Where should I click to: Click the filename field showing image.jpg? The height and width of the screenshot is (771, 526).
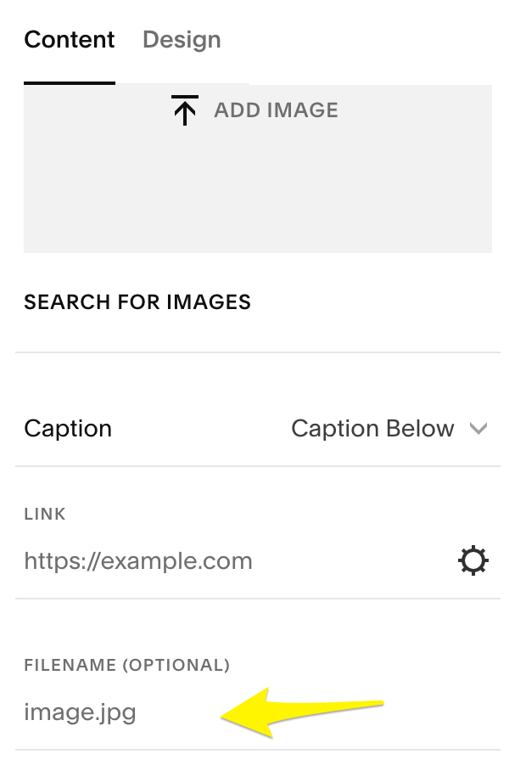point(81,713)
